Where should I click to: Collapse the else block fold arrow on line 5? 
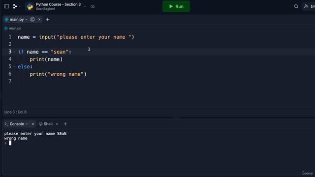coord(14,67)
